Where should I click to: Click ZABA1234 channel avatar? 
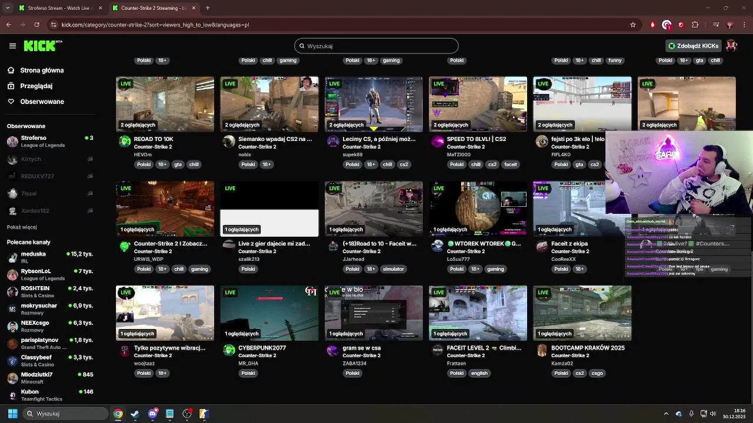[x=333, y=350]
